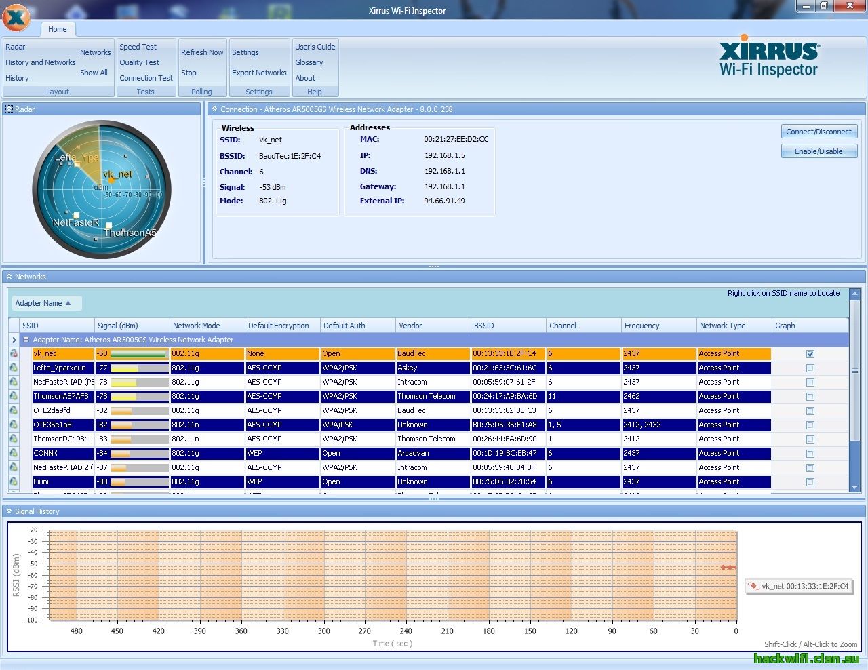868x670 pixels.
Task: Enable graph checkbox for Eirini
Action: click(810, 482)
